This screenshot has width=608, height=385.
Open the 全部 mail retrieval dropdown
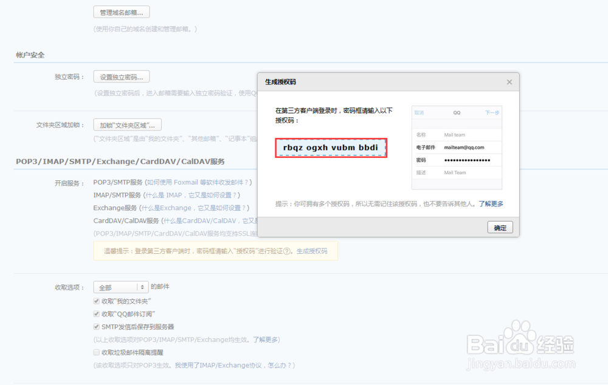(121, 287)
